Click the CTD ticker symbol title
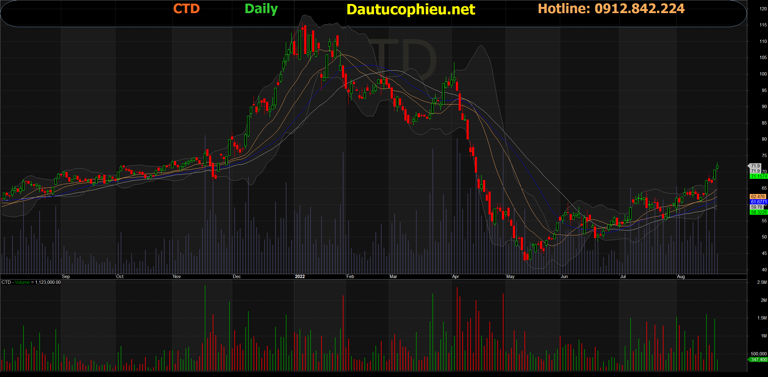The height and width of the screenshot is (377, 768). [x=186, y=9]
